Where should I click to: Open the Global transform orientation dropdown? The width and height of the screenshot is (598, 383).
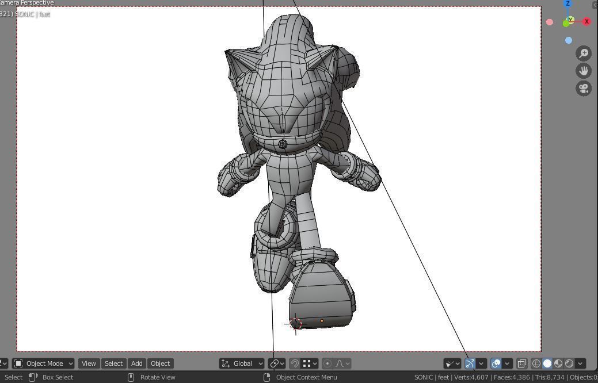click(x=242, y=363)
